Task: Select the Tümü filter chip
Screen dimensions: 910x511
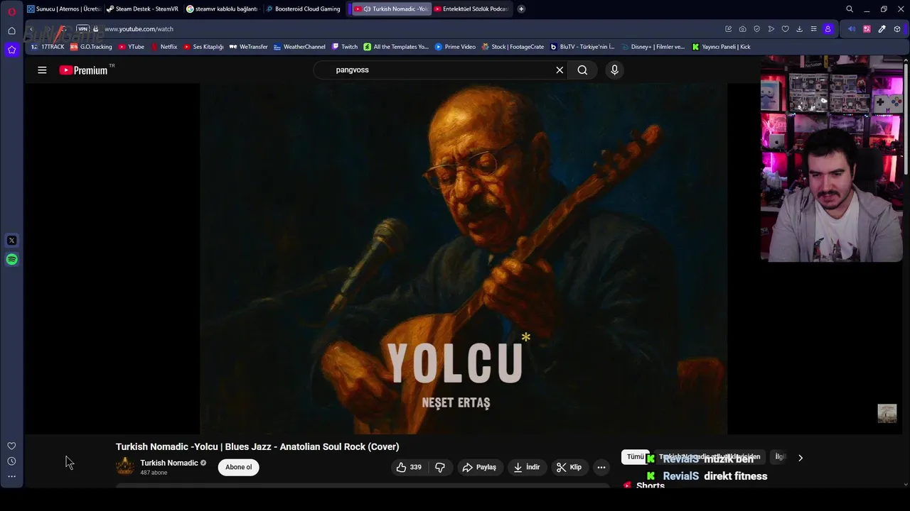Action: tap(635, 457)
